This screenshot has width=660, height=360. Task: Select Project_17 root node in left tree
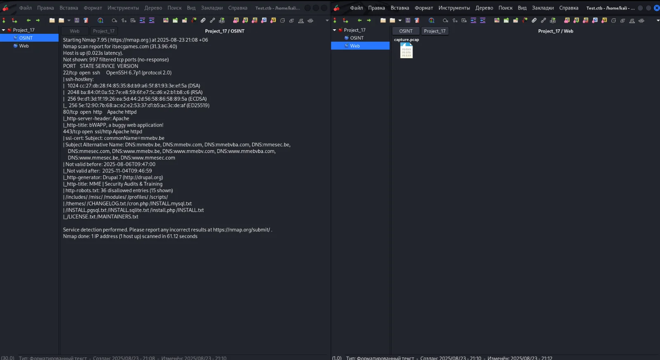click(24, 30)
